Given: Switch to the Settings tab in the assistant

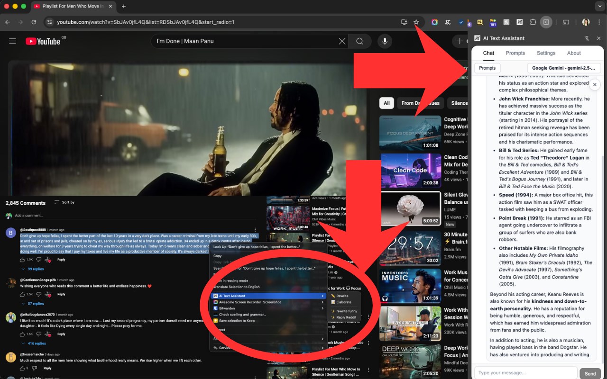Looking at the screenshot, I should click(546, 53).
